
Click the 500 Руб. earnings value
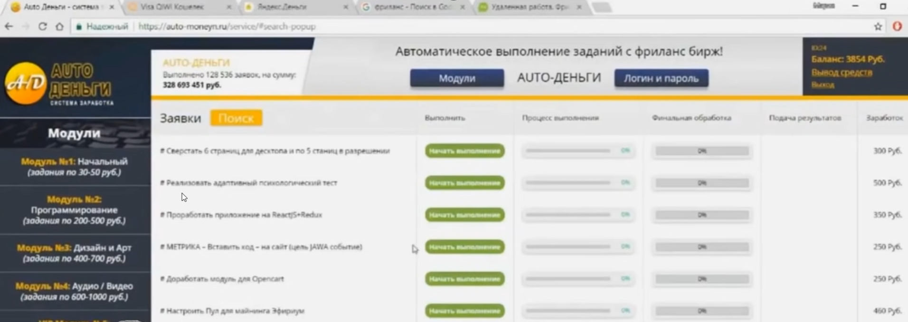(887, 183)
